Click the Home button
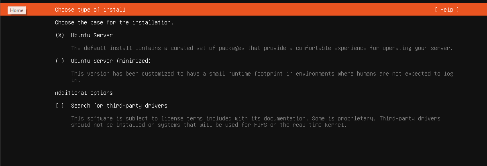Screen dimensions: 487x166 click(17, 10)
